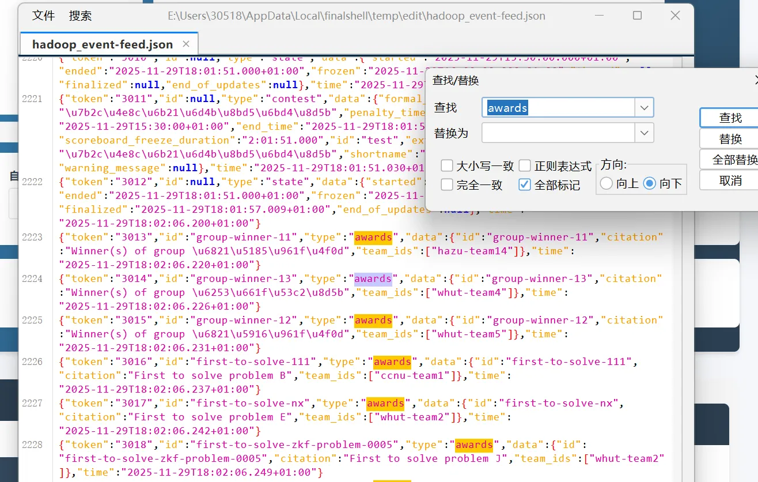Open the 替换为 history dropdown
The height and width of the screenshot is (482, 758).
click(x=644, y=133)
